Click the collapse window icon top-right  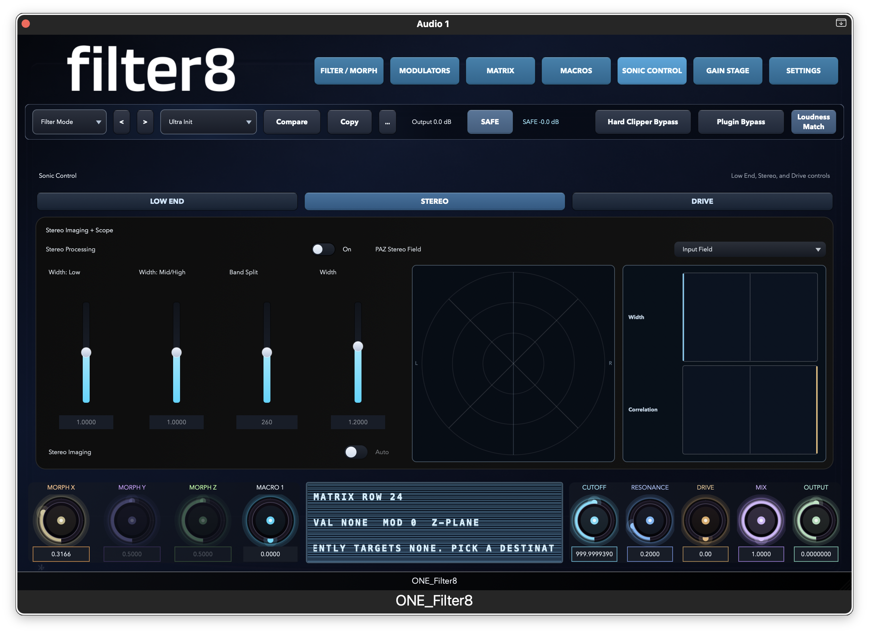click(x=841, y=23)
